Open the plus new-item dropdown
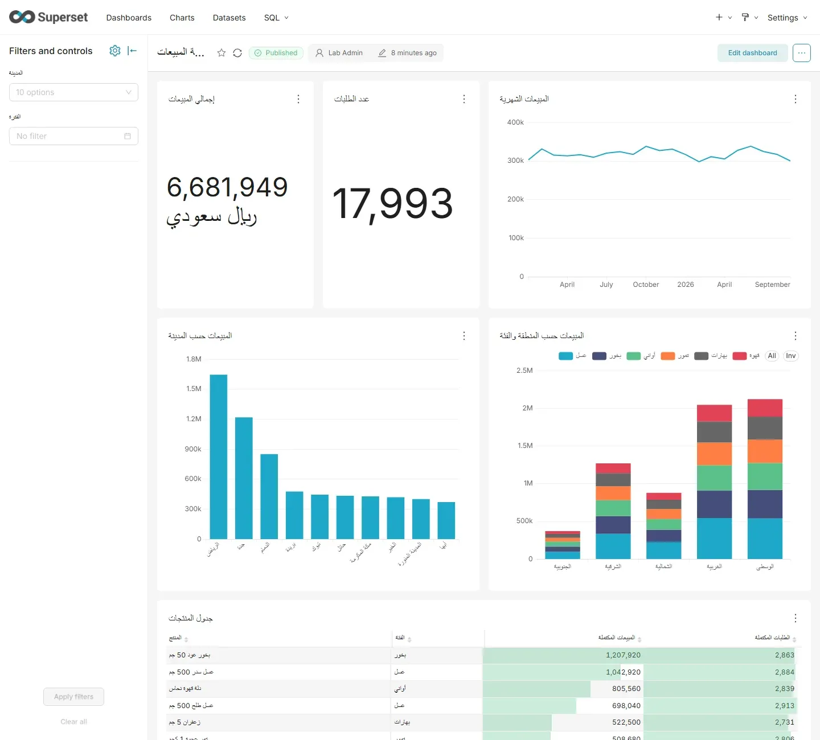 [724, 18]
